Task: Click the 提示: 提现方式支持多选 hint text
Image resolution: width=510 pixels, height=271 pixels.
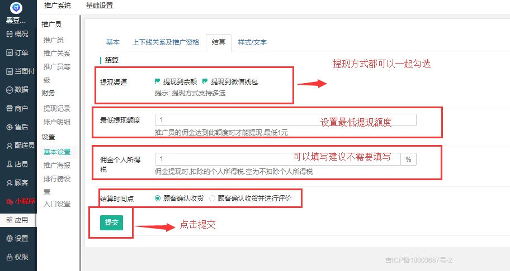Action: tap(190, 93)
